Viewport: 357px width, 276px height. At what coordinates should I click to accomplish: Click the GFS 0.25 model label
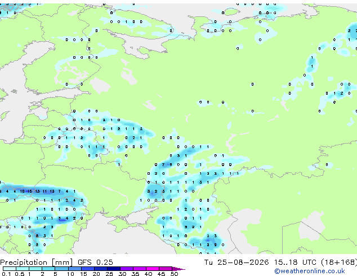(x=95, y=262)
